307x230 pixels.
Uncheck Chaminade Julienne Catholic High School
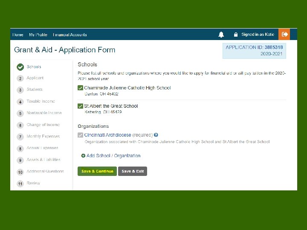80,88
